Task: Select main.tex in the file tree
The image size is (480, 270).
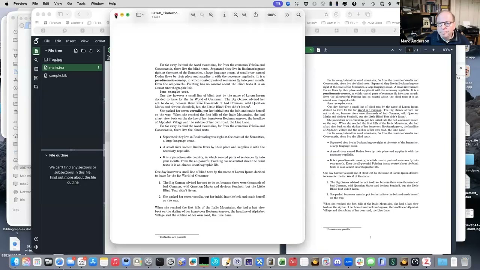Action: 72,67
